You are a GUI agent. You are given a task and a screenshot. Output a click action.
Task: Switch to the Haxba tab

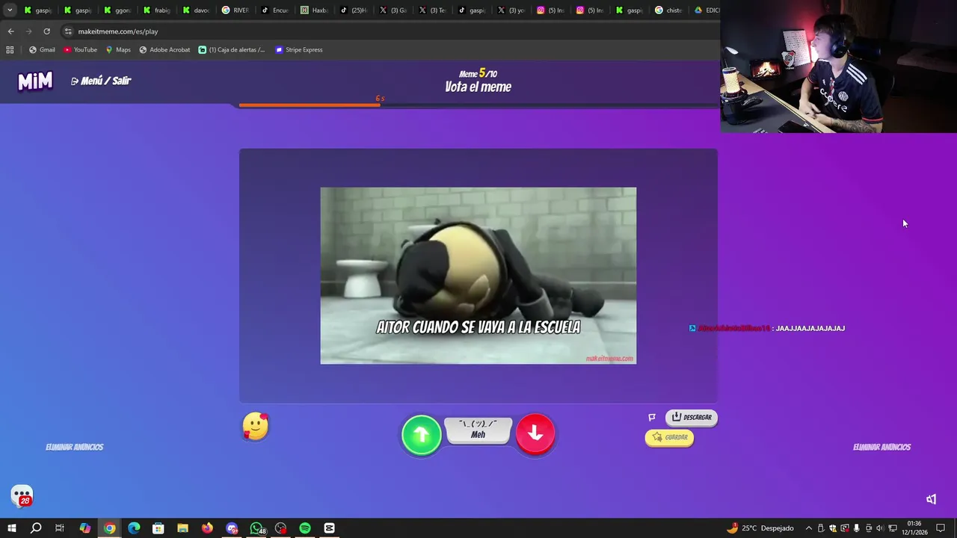315,10
